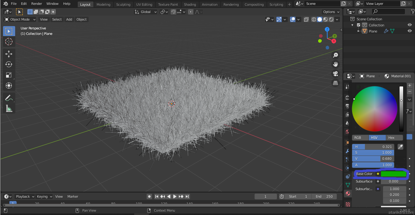Toggle the camera view icon
The width and height of the screenshot is (415, 215).
(335, 74)
